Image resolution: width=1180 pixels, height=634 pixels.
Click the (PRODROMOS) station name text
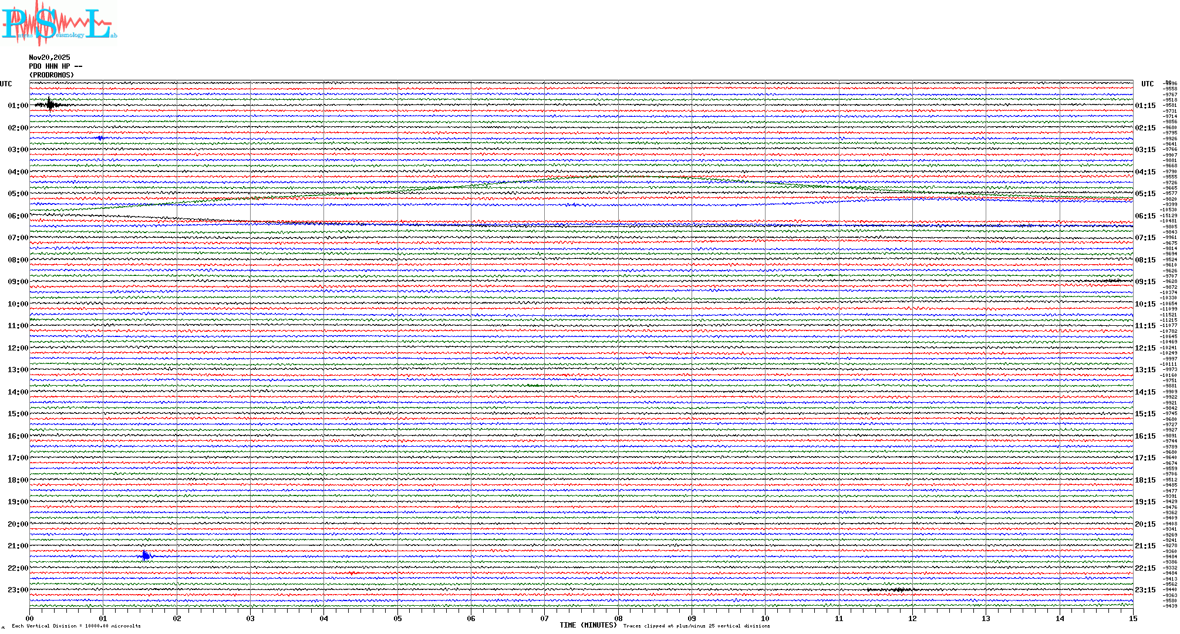coord(52,75)
